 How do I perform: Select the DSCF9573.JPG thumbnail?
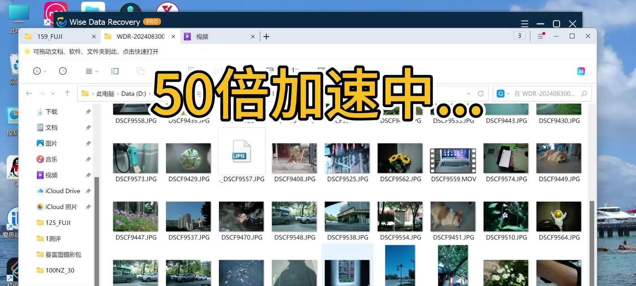tap(136, 158)
